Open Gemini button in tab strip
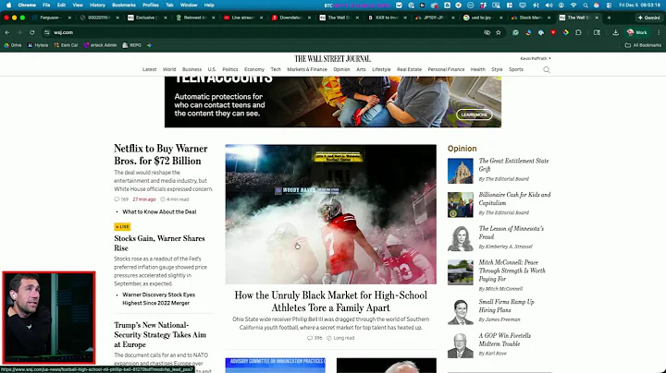The image size is (666, 373). coord(649,18)
